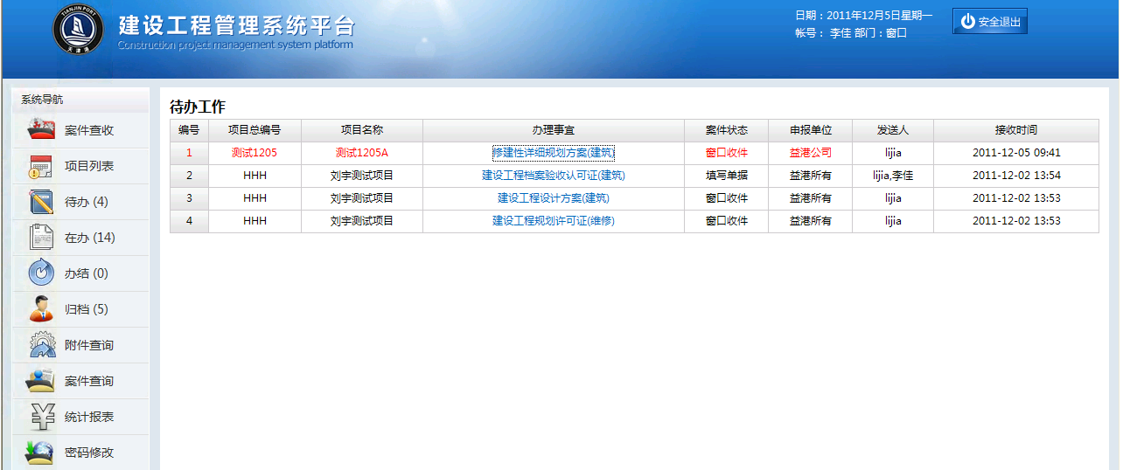Click the 办理事宜 column header
1123x470 pixels.
(x=553, y=130)
